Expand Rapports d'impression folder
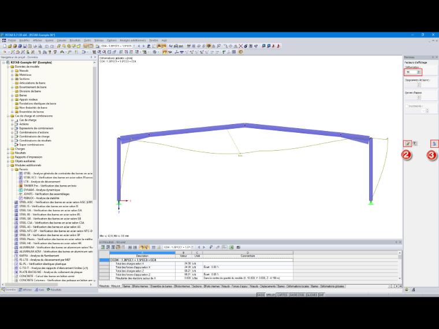 8,157
